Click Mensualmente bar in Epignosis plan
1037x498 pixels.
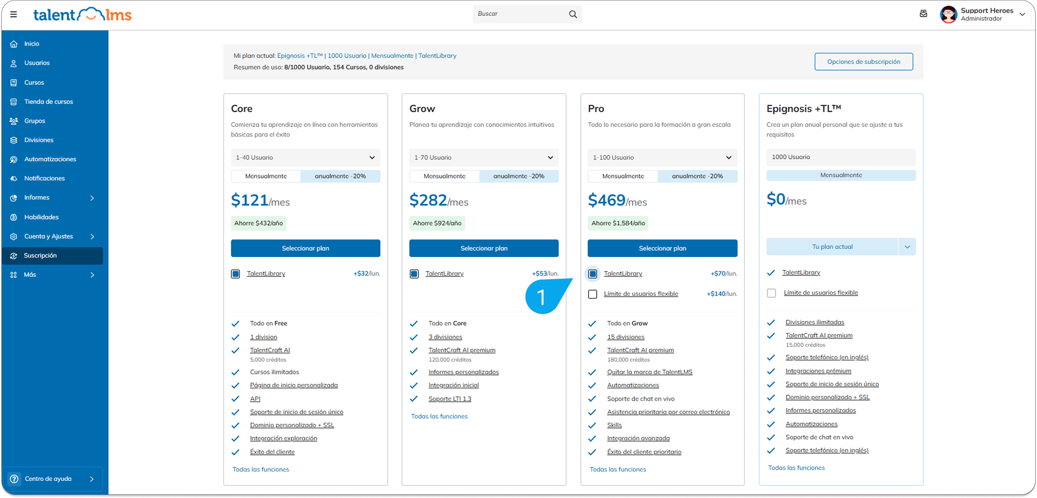coord(841,175)
